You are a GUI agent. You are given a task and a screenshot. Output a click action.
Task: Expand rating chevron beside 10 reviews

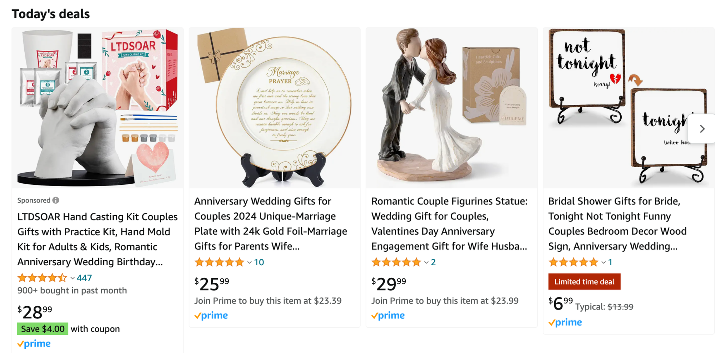[250, 263]
